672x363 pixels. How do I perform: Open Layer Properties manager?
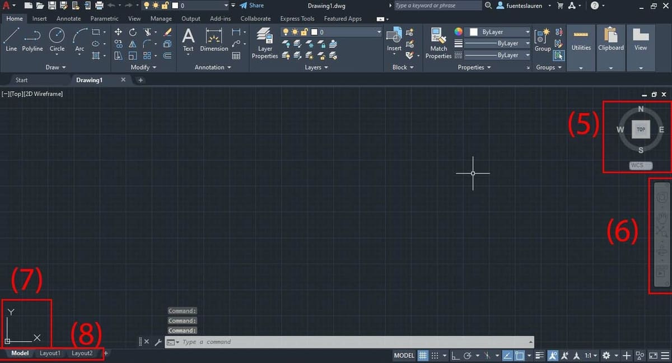click(265, 43)
